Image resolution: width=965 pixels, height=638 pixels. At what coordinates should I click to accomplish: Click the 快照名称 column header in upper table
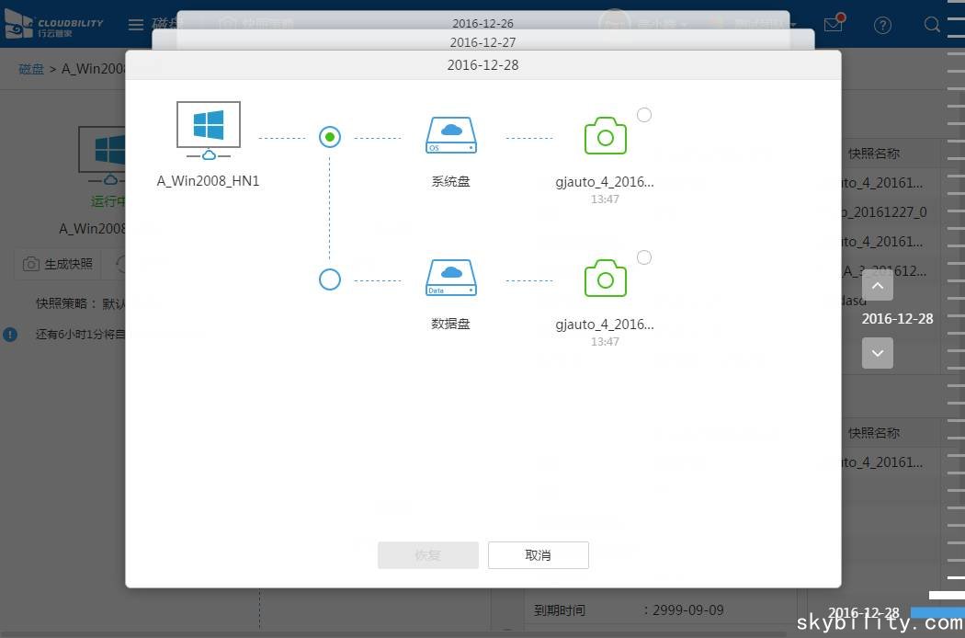(874, 154)
